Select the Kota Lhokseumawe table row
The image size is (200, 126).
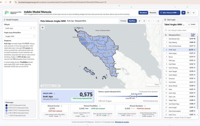tap(180, 46)
